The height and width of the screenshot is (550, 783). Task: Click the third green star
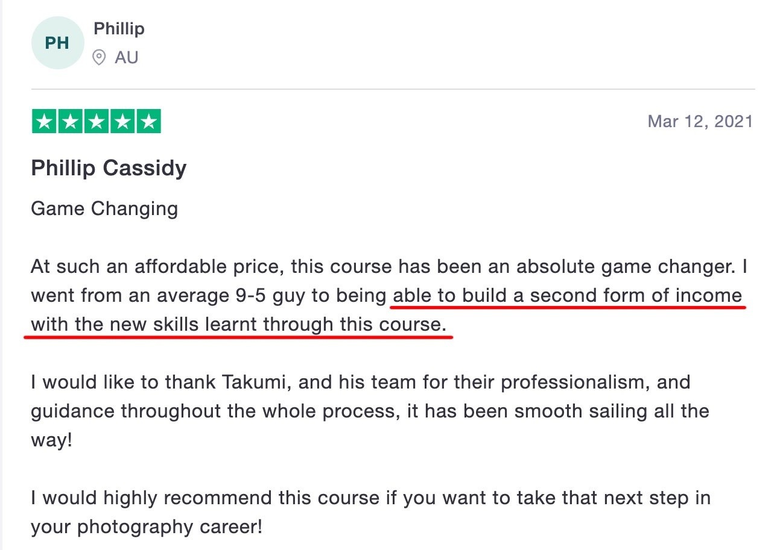tap(96, 122)
